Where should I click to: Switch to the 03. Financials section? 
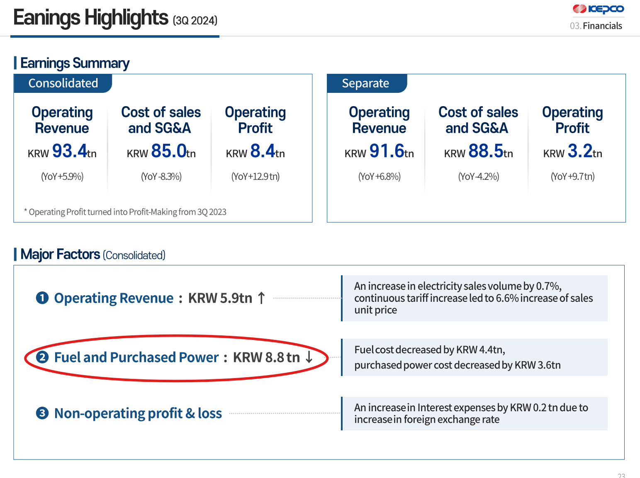596,26
